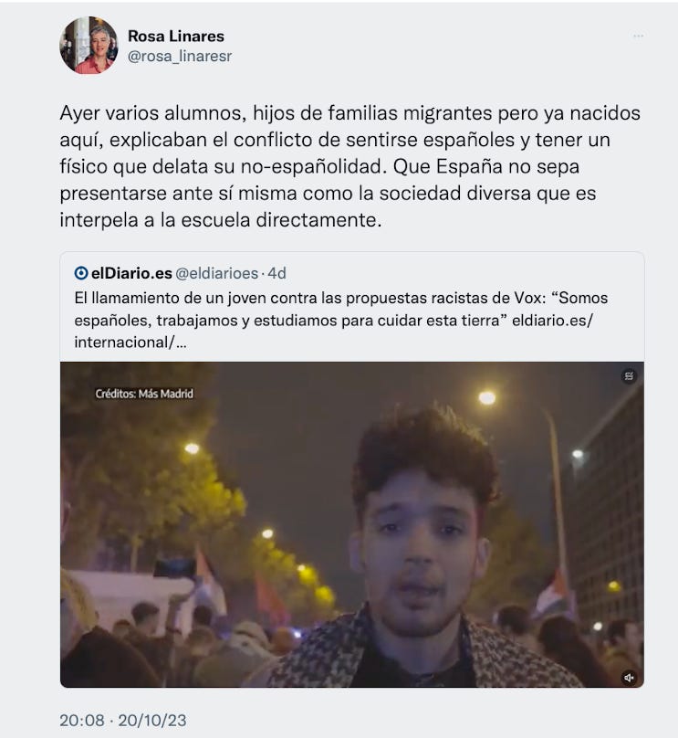Click the 20:08 tweet time

coord(82,720)
